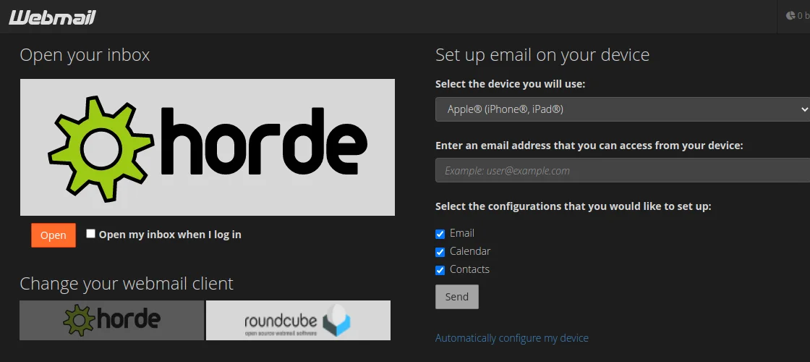Select the small horde gear icon under Change your webmail client

coord(79,320)
